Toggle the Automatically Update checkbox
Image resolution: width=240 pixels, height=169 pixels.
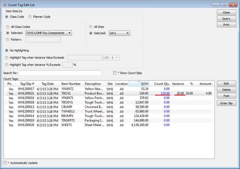pos(5,163)
